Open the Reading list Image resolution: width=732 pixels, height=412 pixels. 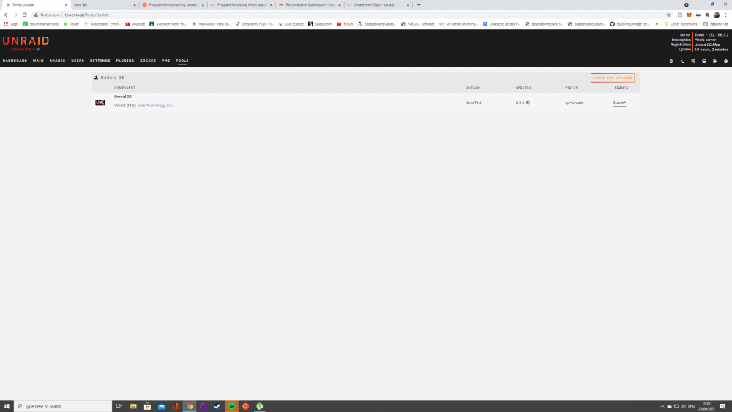[715, 24]
